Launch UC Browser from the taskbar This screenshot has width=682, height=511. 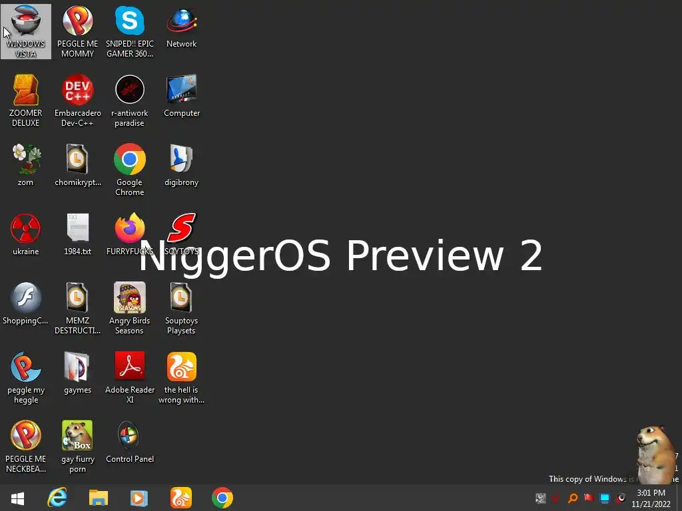point(181,498)
